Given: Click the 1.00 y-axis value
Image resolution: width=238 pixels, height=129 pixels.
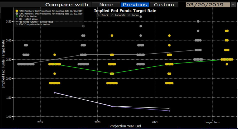Looking at the screenshot, I should point(9,117).
